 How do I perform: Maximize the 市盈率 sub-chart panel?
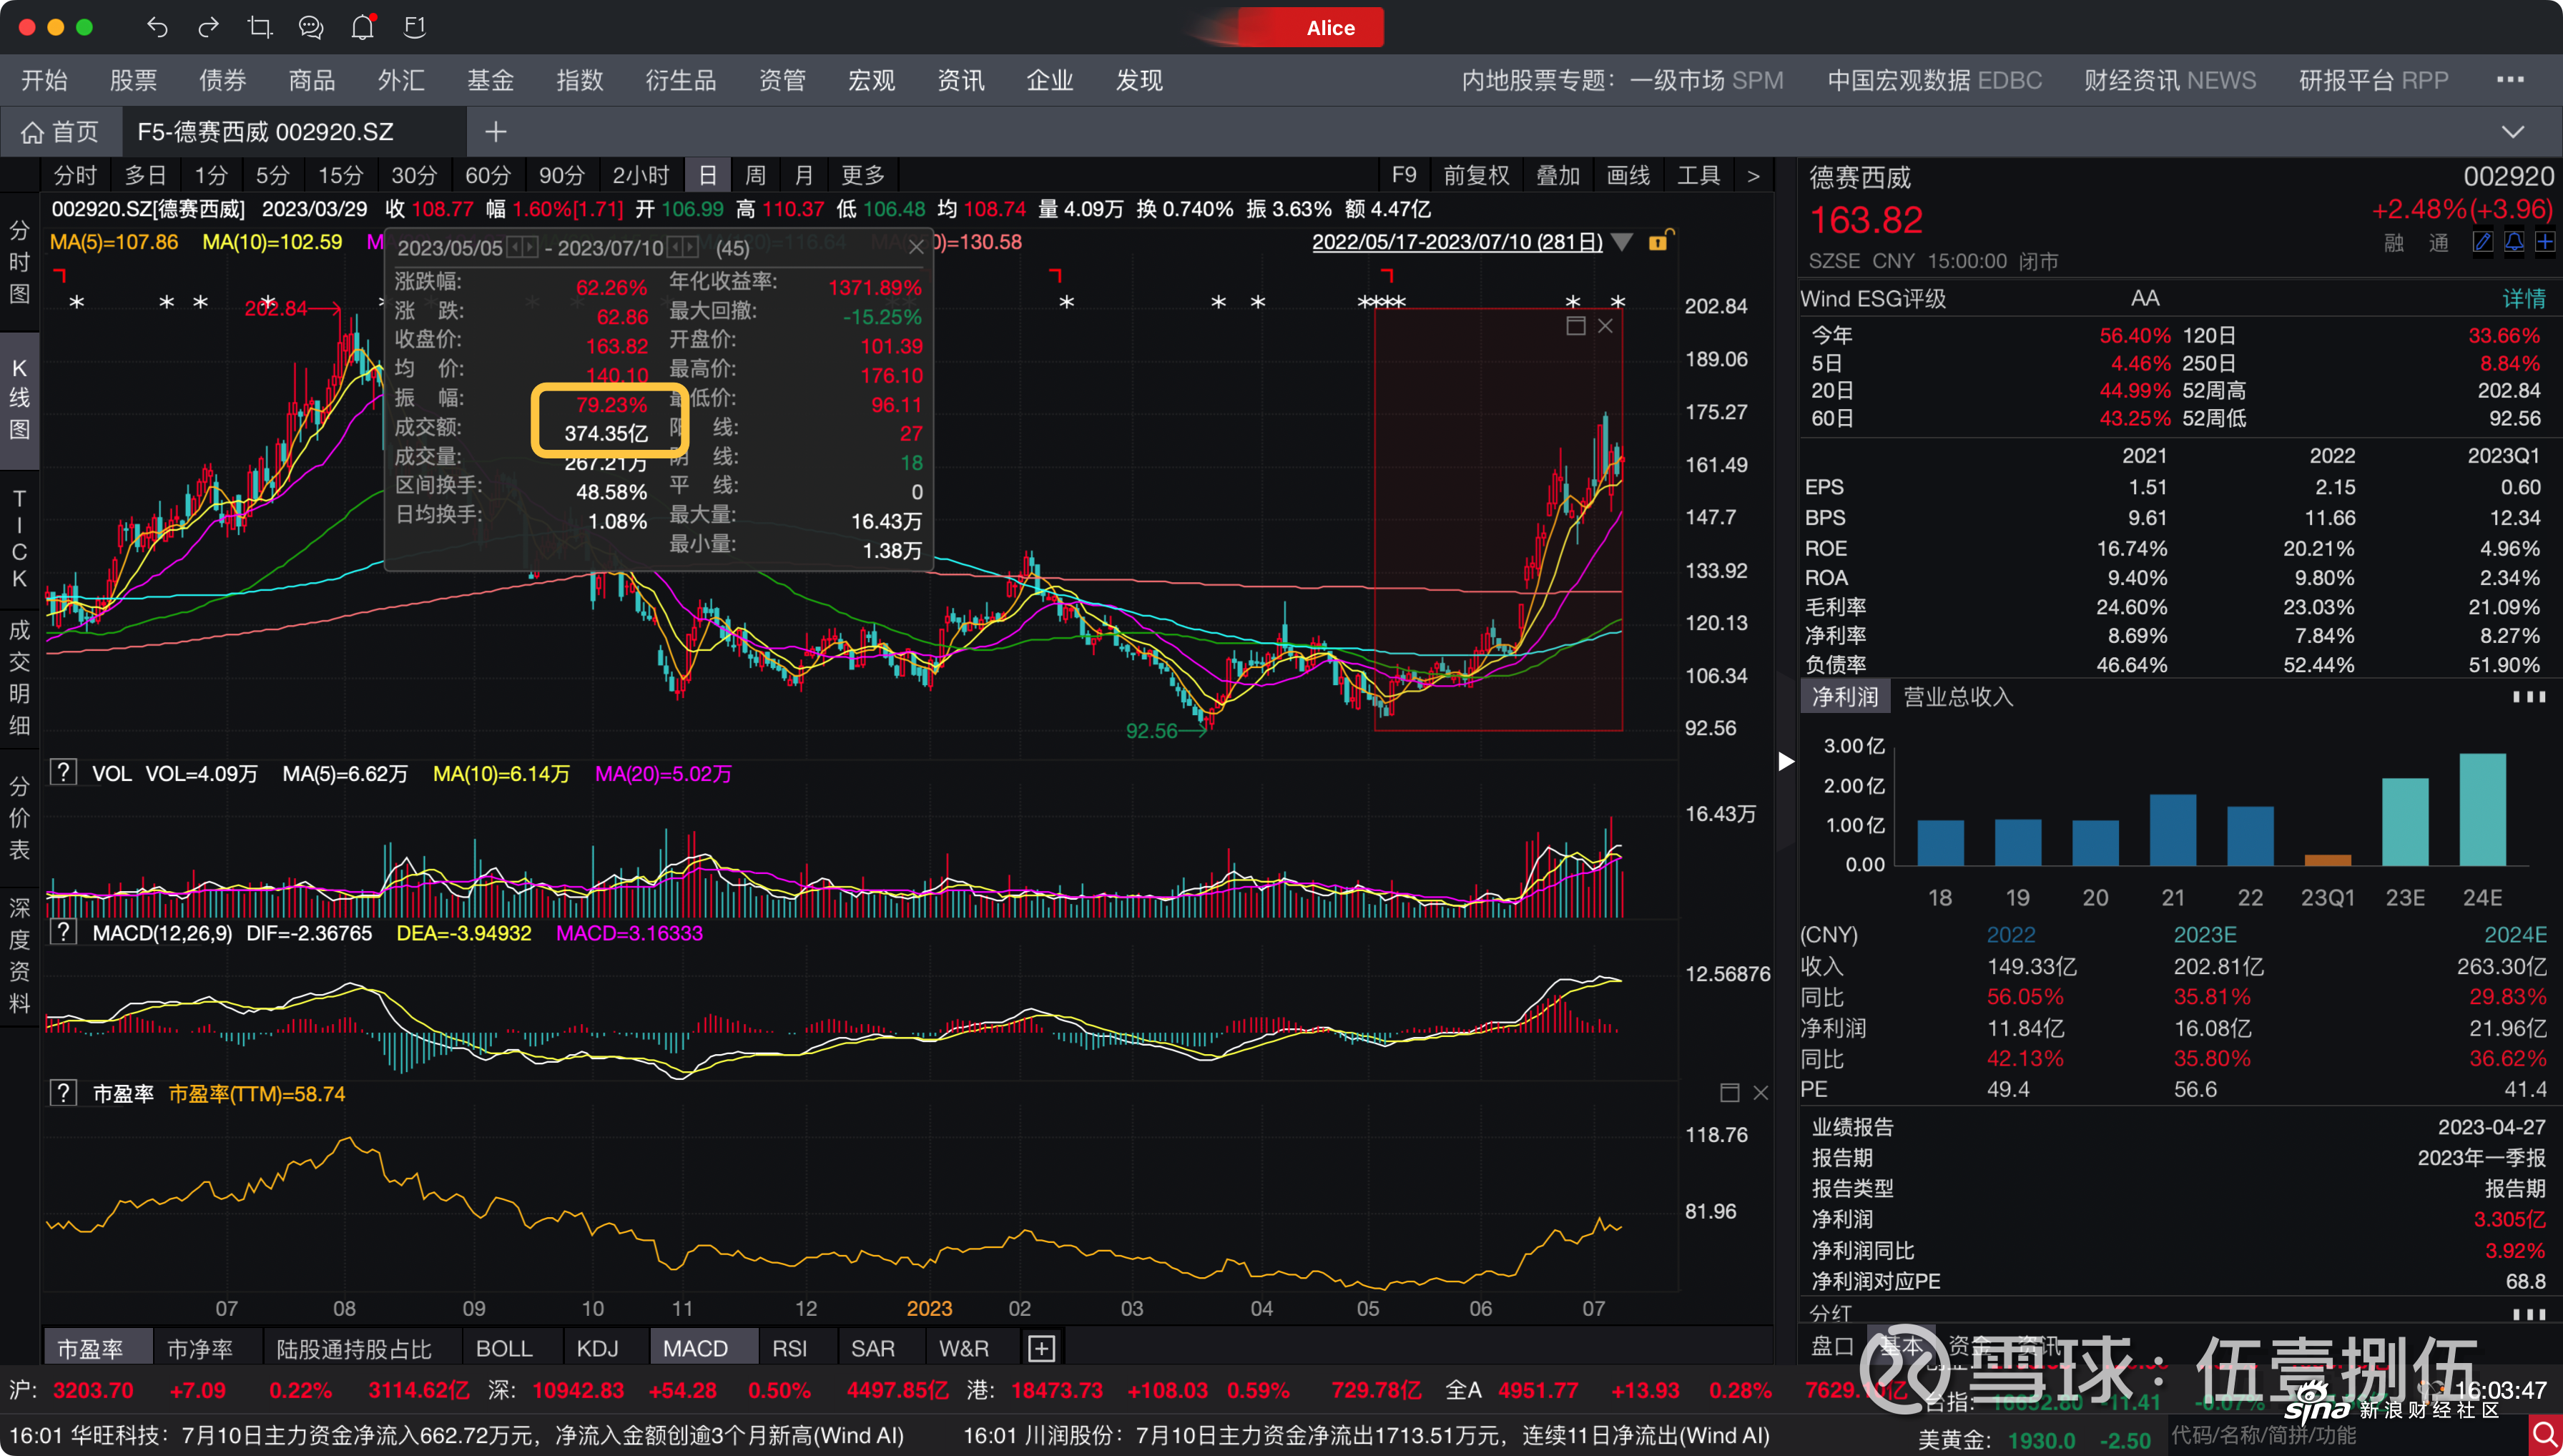tap(1730, 1093)
